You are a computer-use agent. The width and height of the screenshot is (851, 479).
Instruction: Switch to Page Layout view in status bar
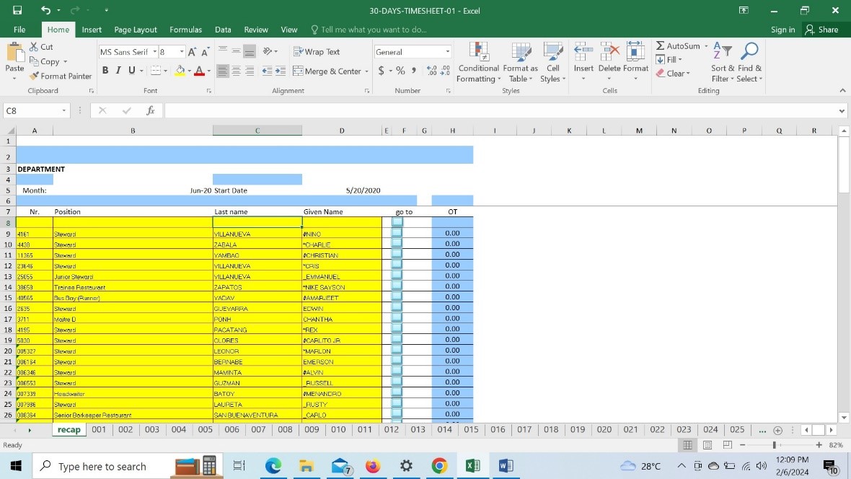point(707,445)
